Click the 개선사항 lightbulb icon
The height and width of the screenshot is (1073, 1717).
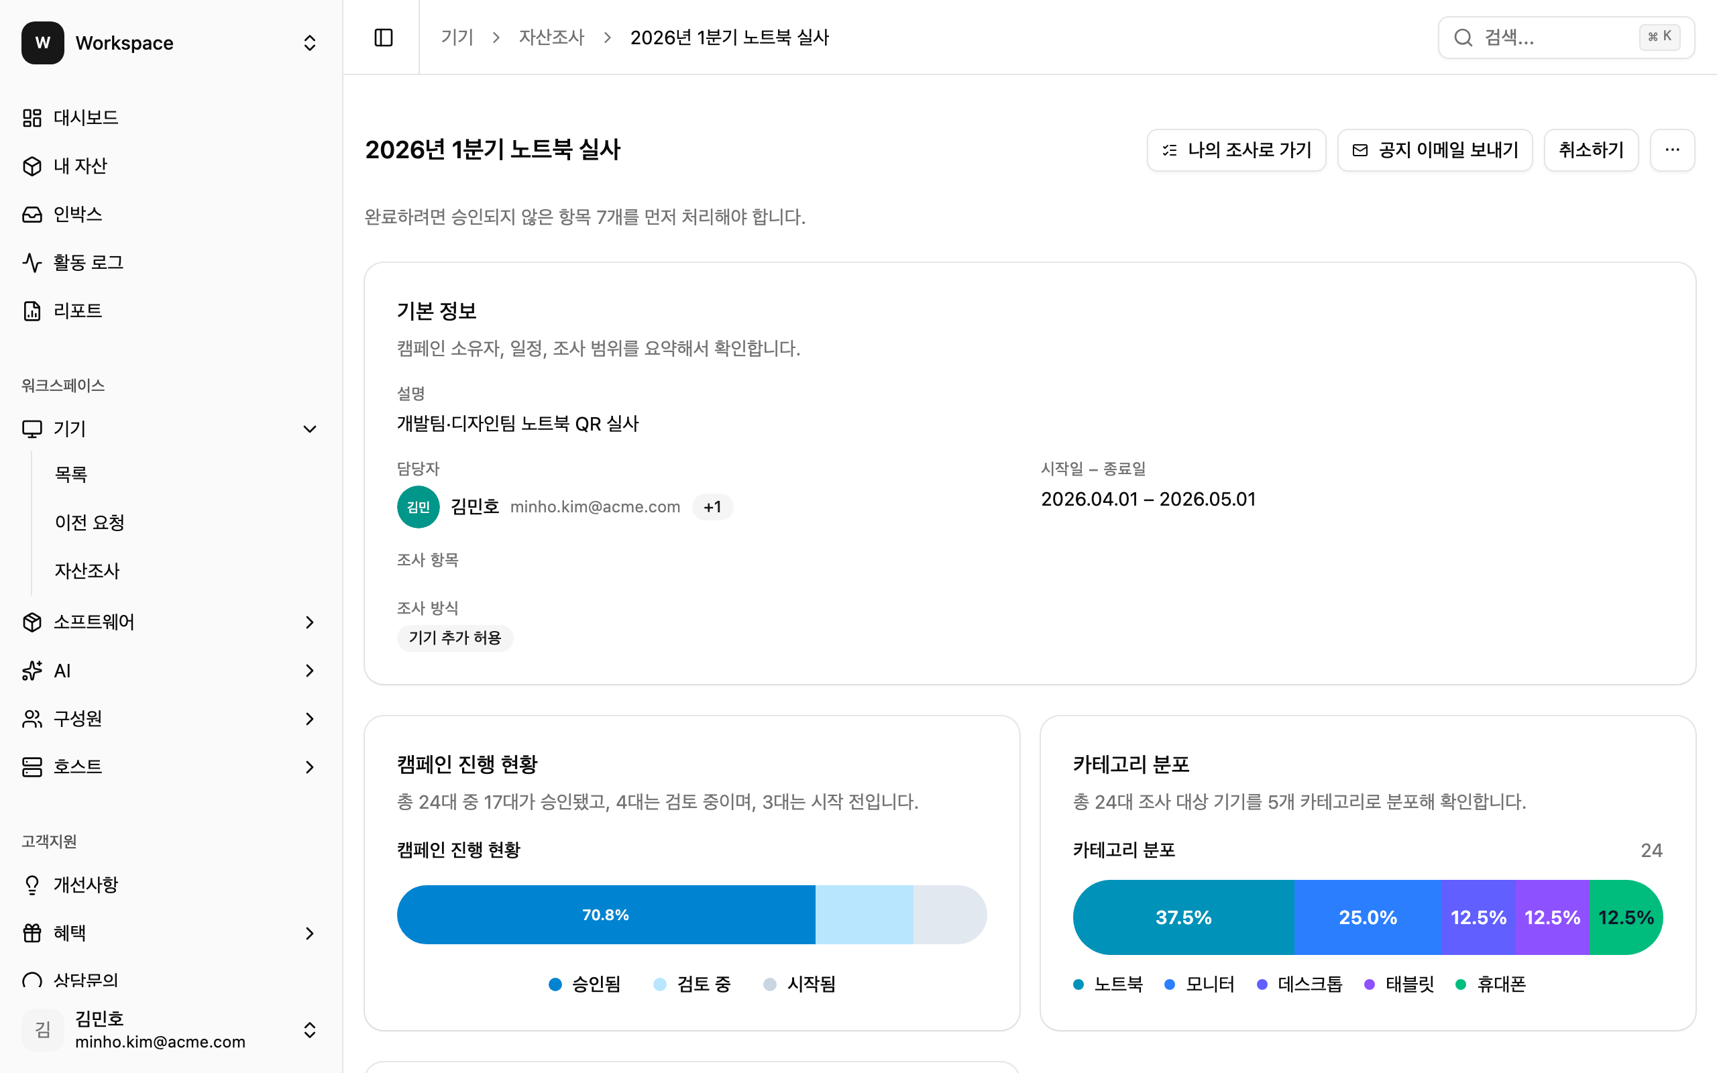(x=32, y=885)
